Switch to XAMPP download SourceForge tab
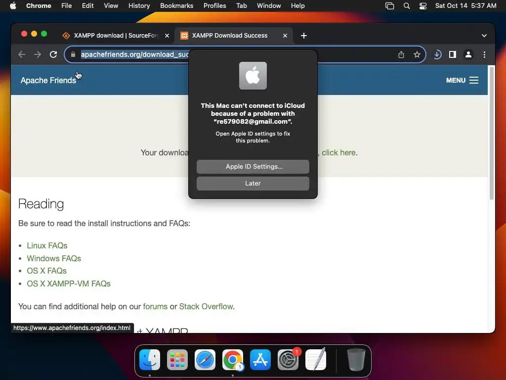This screenshot has width=506, height=380. 116,36
